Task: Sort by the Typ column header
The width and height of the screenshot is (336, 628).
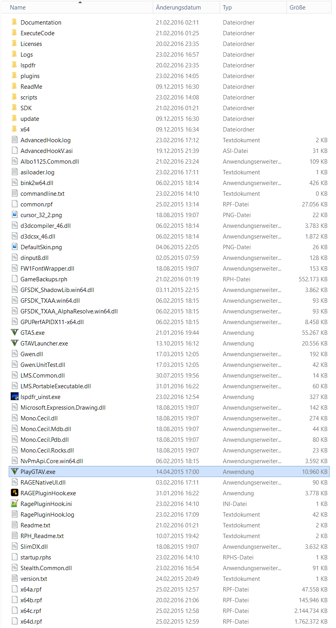Action: (x=253, y=7)
